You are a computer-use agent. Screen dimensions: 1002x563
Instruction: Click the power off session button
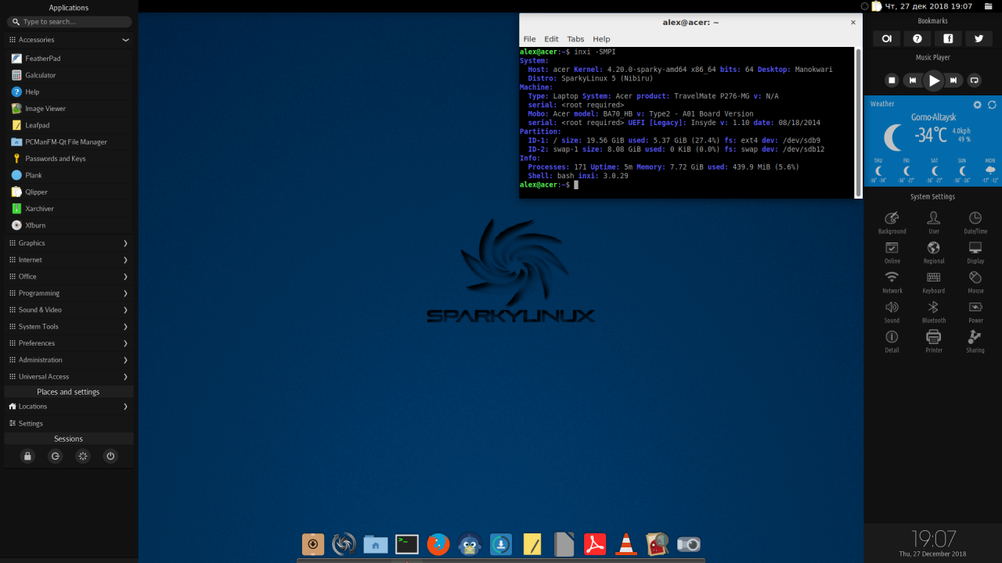[x=110, y=456]
